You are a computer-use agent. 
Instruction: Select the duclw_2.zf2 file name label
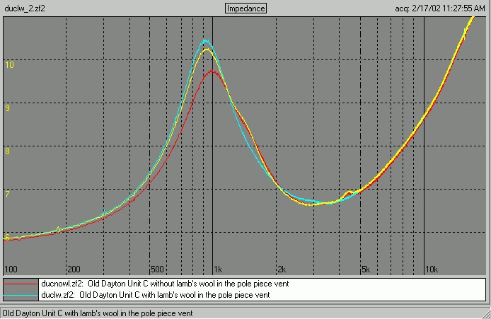[x=25, y=8]
